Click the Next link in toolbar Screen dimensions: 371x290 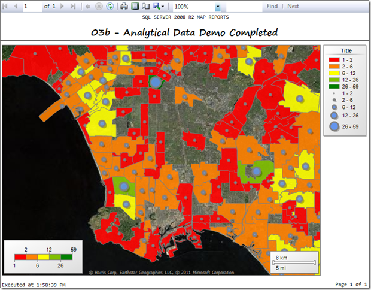(293, 7)
